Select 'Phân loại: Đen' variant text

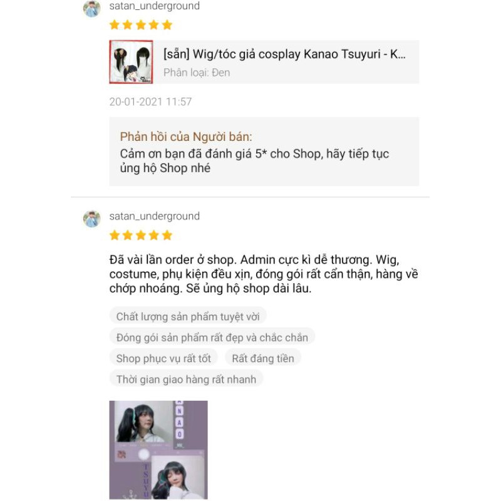[197, 73]
